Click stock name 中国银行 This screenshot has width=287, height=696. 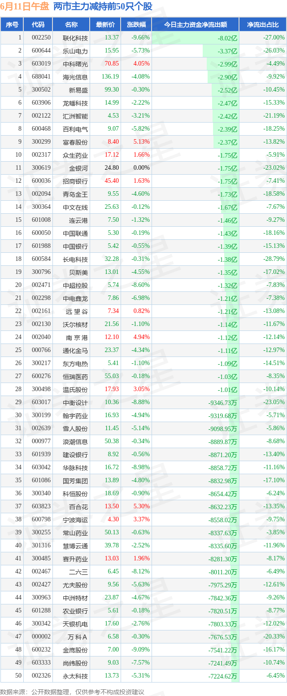(75, 246)
